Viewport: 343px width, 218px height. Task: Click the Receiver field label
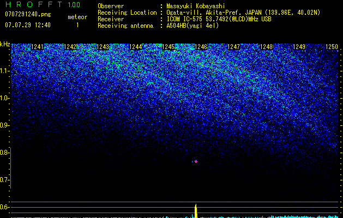tap(111, 19)
